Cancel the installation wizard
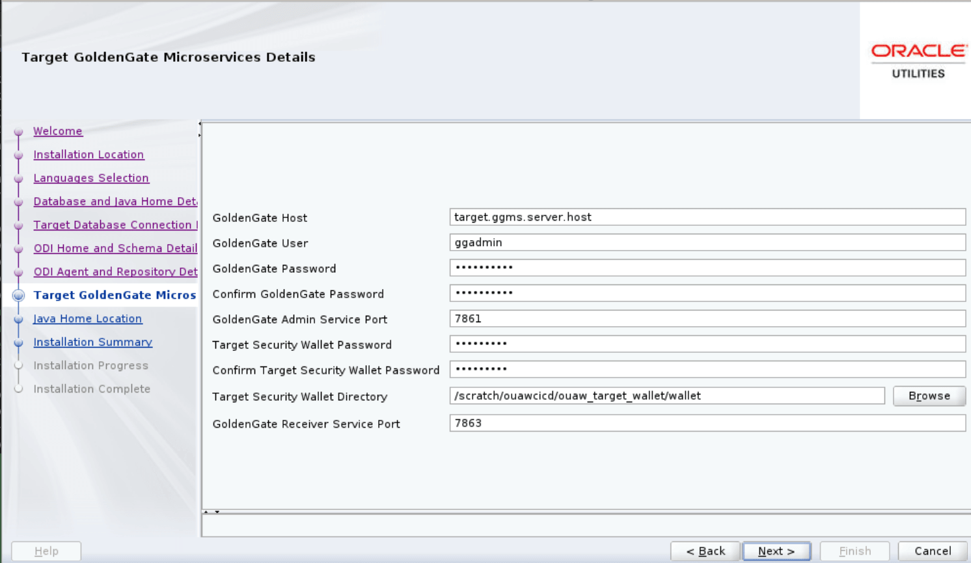Viewport: 971px width, 563px height. click(932, 551)
